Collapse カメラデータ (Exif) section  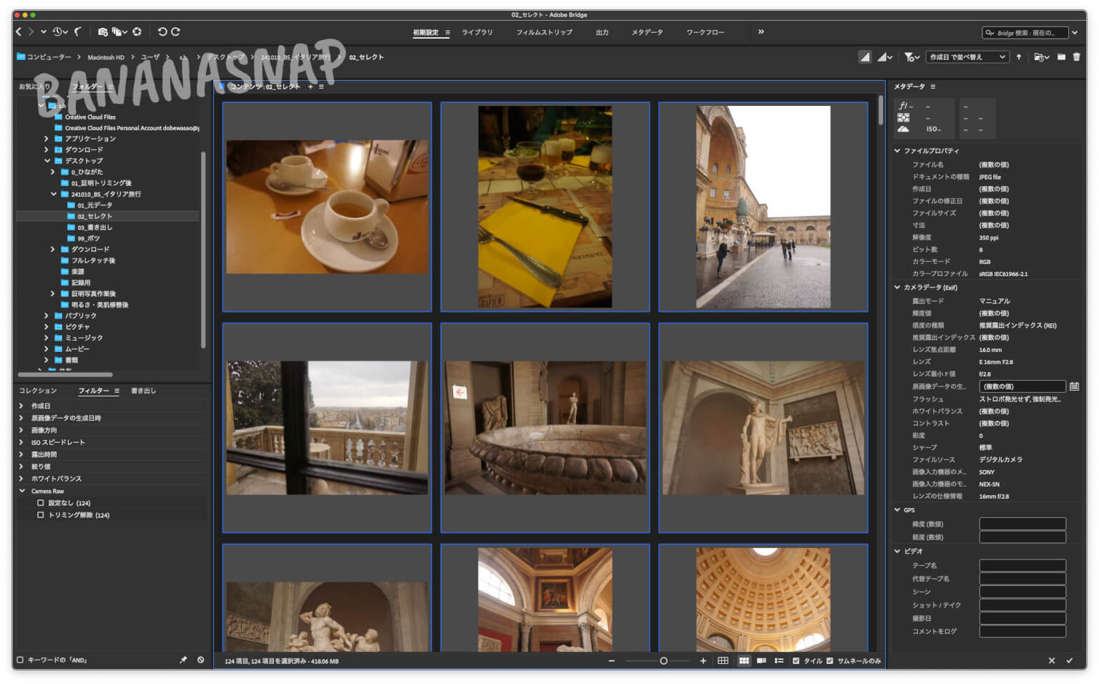pyautogui.click(x=897, y=288)
